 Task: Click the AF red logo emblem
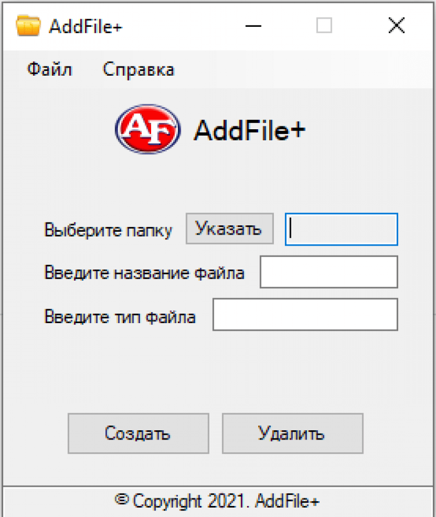[146, 129]
